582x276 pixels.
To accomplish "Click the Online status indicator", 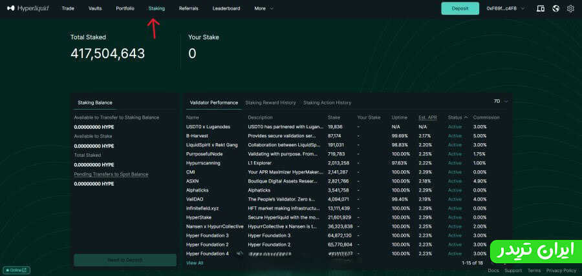I will (x=16, y=270).
